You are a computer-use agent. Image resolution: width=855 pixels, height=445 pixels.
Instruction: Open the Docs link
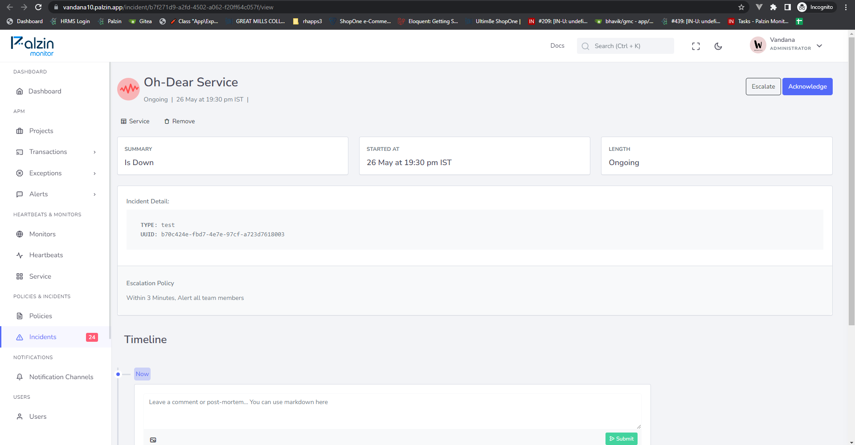tap(557, 45)
